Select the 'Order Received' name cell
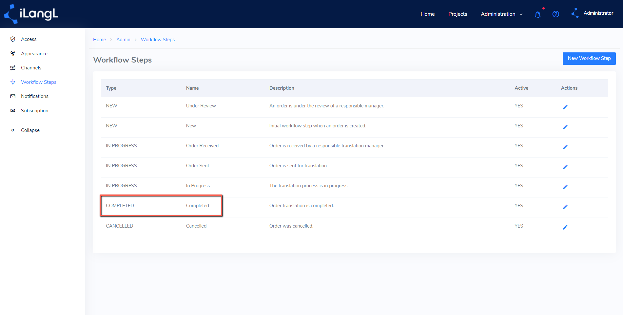Viewport: 623px width, 315px height. point(202,146)
